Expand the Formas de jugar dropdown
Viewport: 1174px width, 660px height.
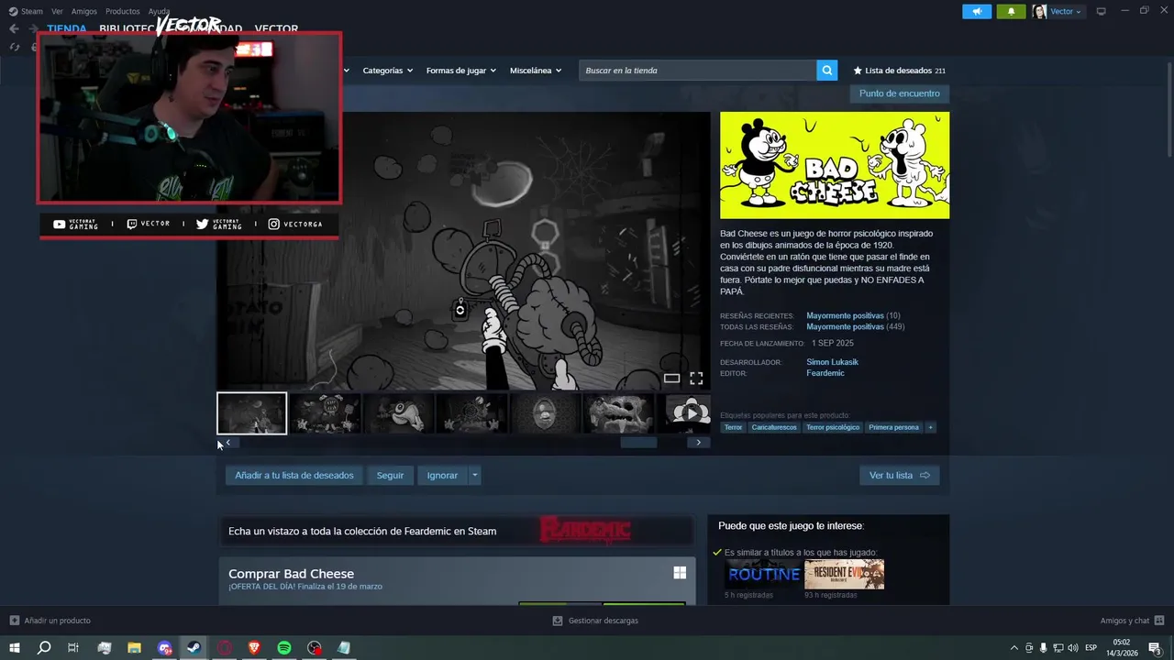click(x=460, y=71)
